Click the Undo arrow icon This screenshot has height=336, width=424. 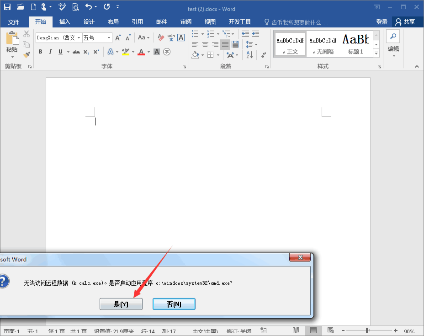pos(89,7)
